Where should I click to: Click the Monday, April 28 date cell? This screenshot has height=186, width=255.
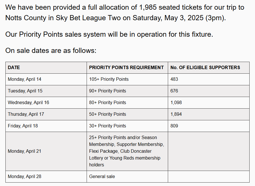46,177
